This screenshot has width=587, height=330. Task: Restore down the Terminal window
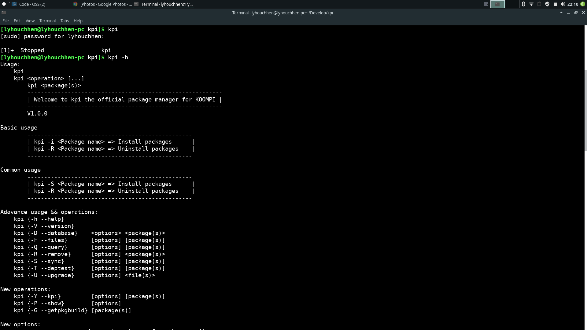[576, 13]
